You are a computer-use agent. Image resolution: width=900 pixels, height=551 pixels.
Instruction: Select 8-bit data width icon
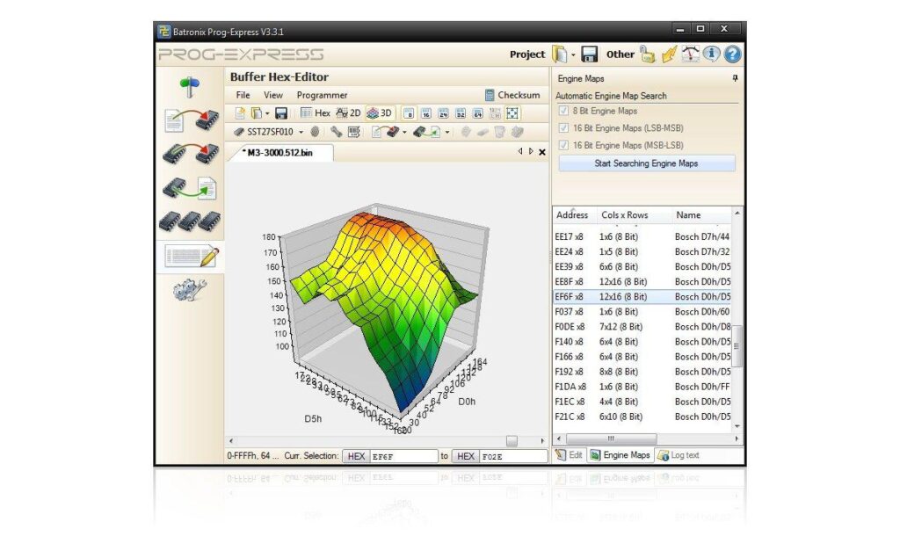click(409, 113)
